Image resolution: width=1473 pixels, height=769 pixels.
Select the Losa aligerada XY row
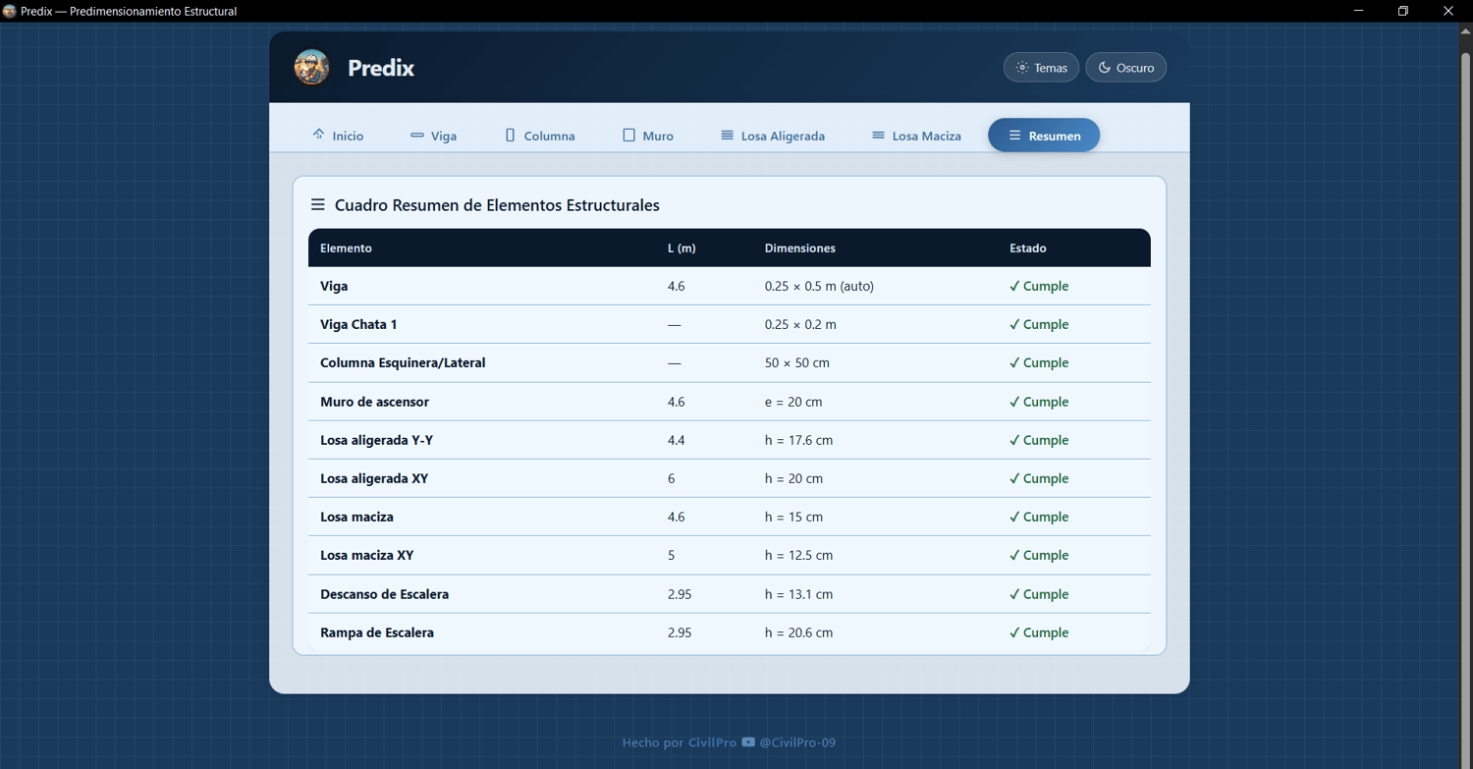730,478
